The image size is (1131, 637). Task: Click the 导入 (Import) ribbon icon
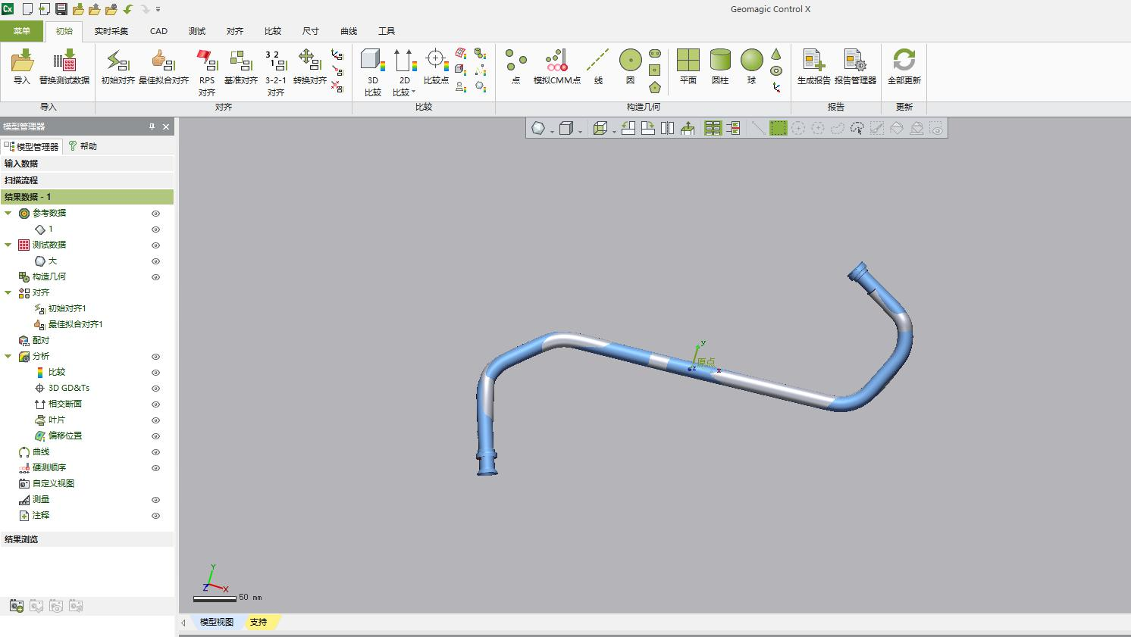pyautogui.click(x=22, y=67)
